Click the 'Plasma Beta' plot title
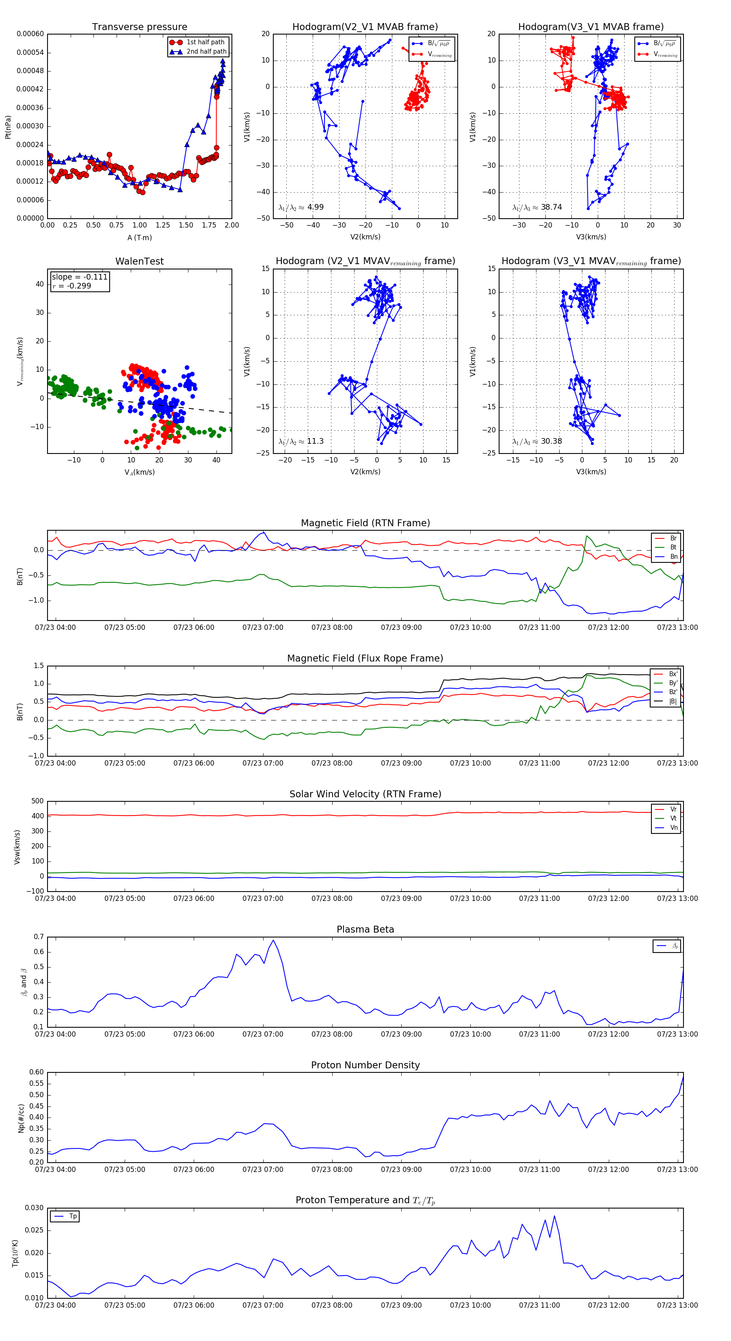 (x=365, y=930)
